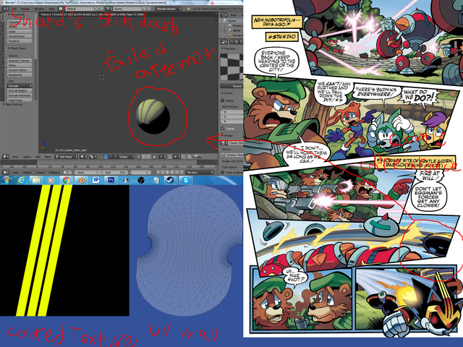Expand the Scene item in outliner

point(220,21)
